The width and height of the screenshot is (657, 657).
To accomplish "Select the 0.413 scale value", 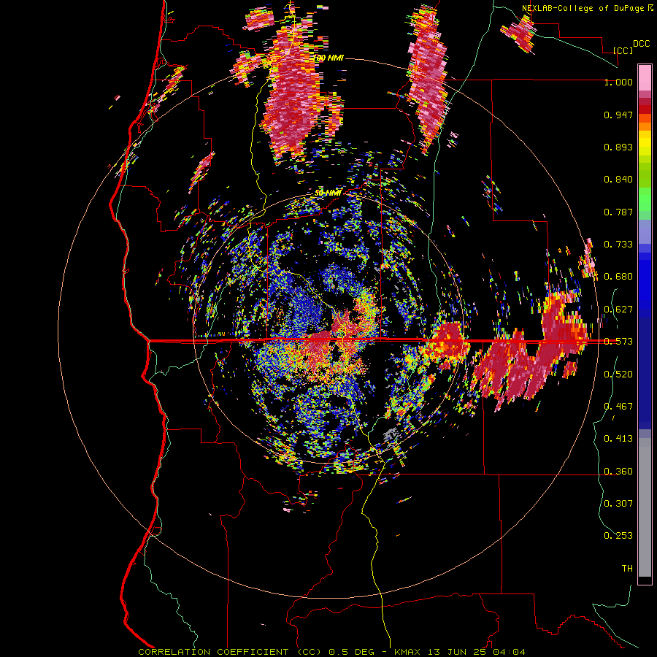I will (618, 439).
